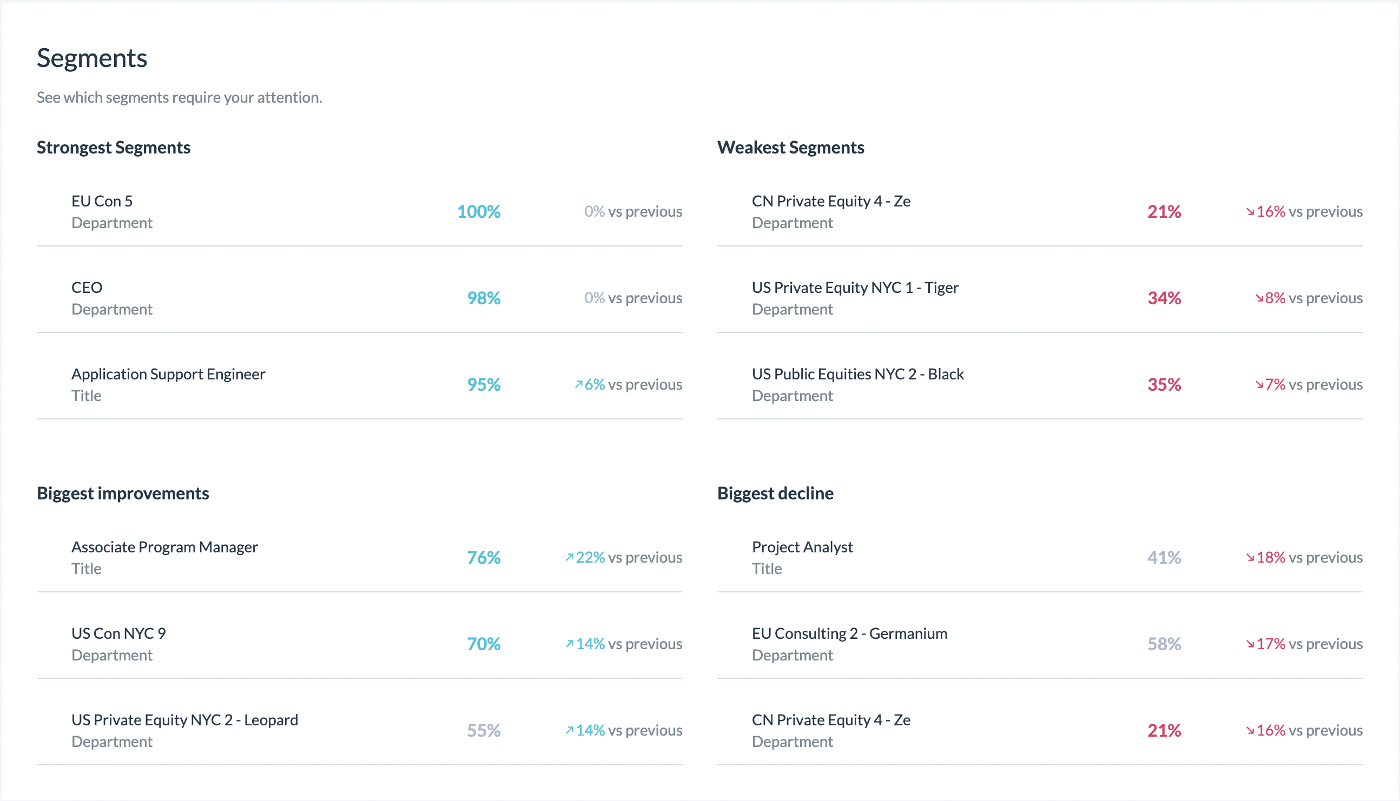Click the down arrow beside 17% vs previous
The image size is (1400, 801).
pos(1250,644)
